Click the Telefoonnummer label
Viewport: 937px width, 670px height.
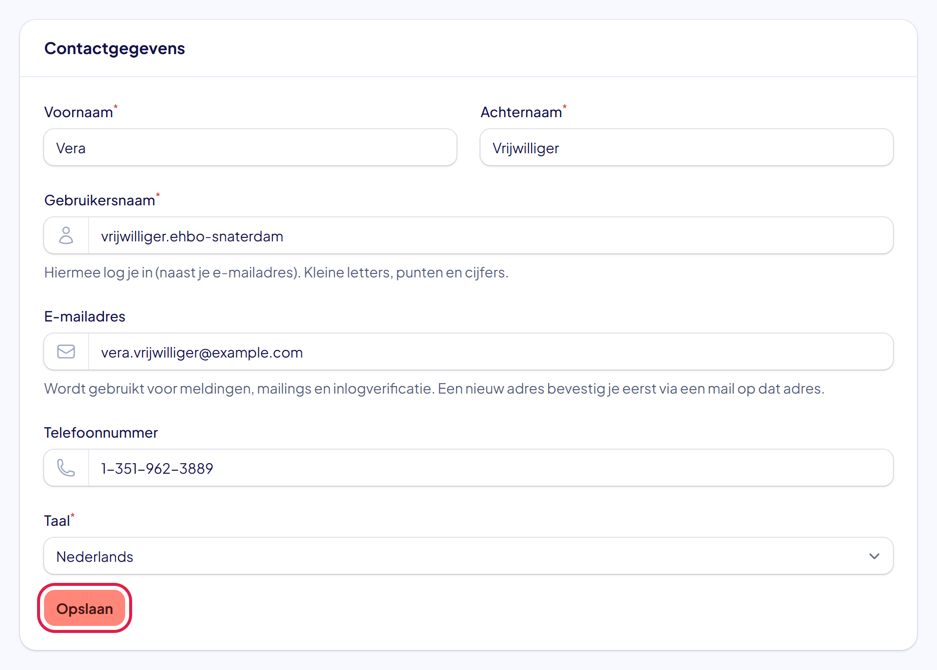coord(101,433)
